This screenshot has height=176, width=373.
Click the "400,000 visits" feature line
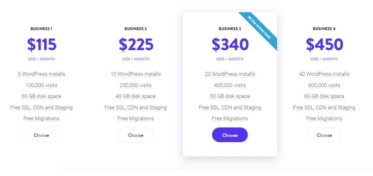pyautogui.click(x=230, y=85)
